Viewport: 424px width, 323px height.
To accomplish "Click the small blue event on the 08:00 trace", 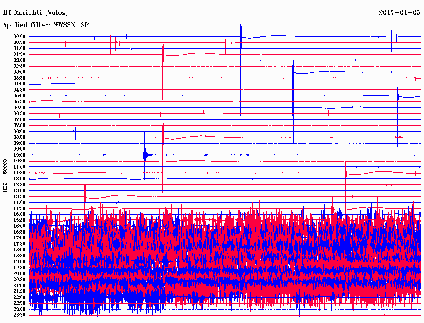I will tap(75, 133).
